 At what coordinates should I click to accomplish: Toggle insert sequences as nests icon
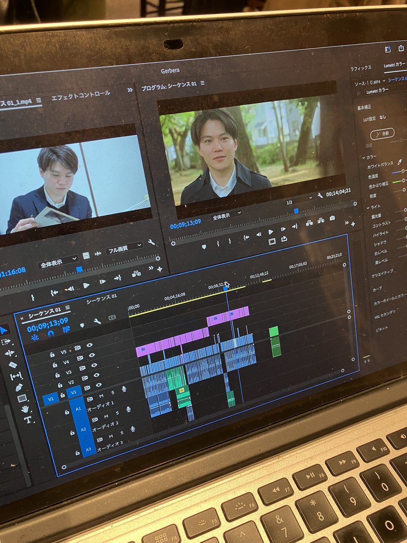click(35, 337)
